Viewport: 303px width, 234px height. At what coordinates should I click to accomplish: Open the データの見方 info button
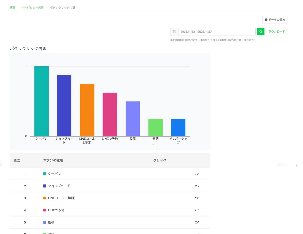click(x=275, y=20)
